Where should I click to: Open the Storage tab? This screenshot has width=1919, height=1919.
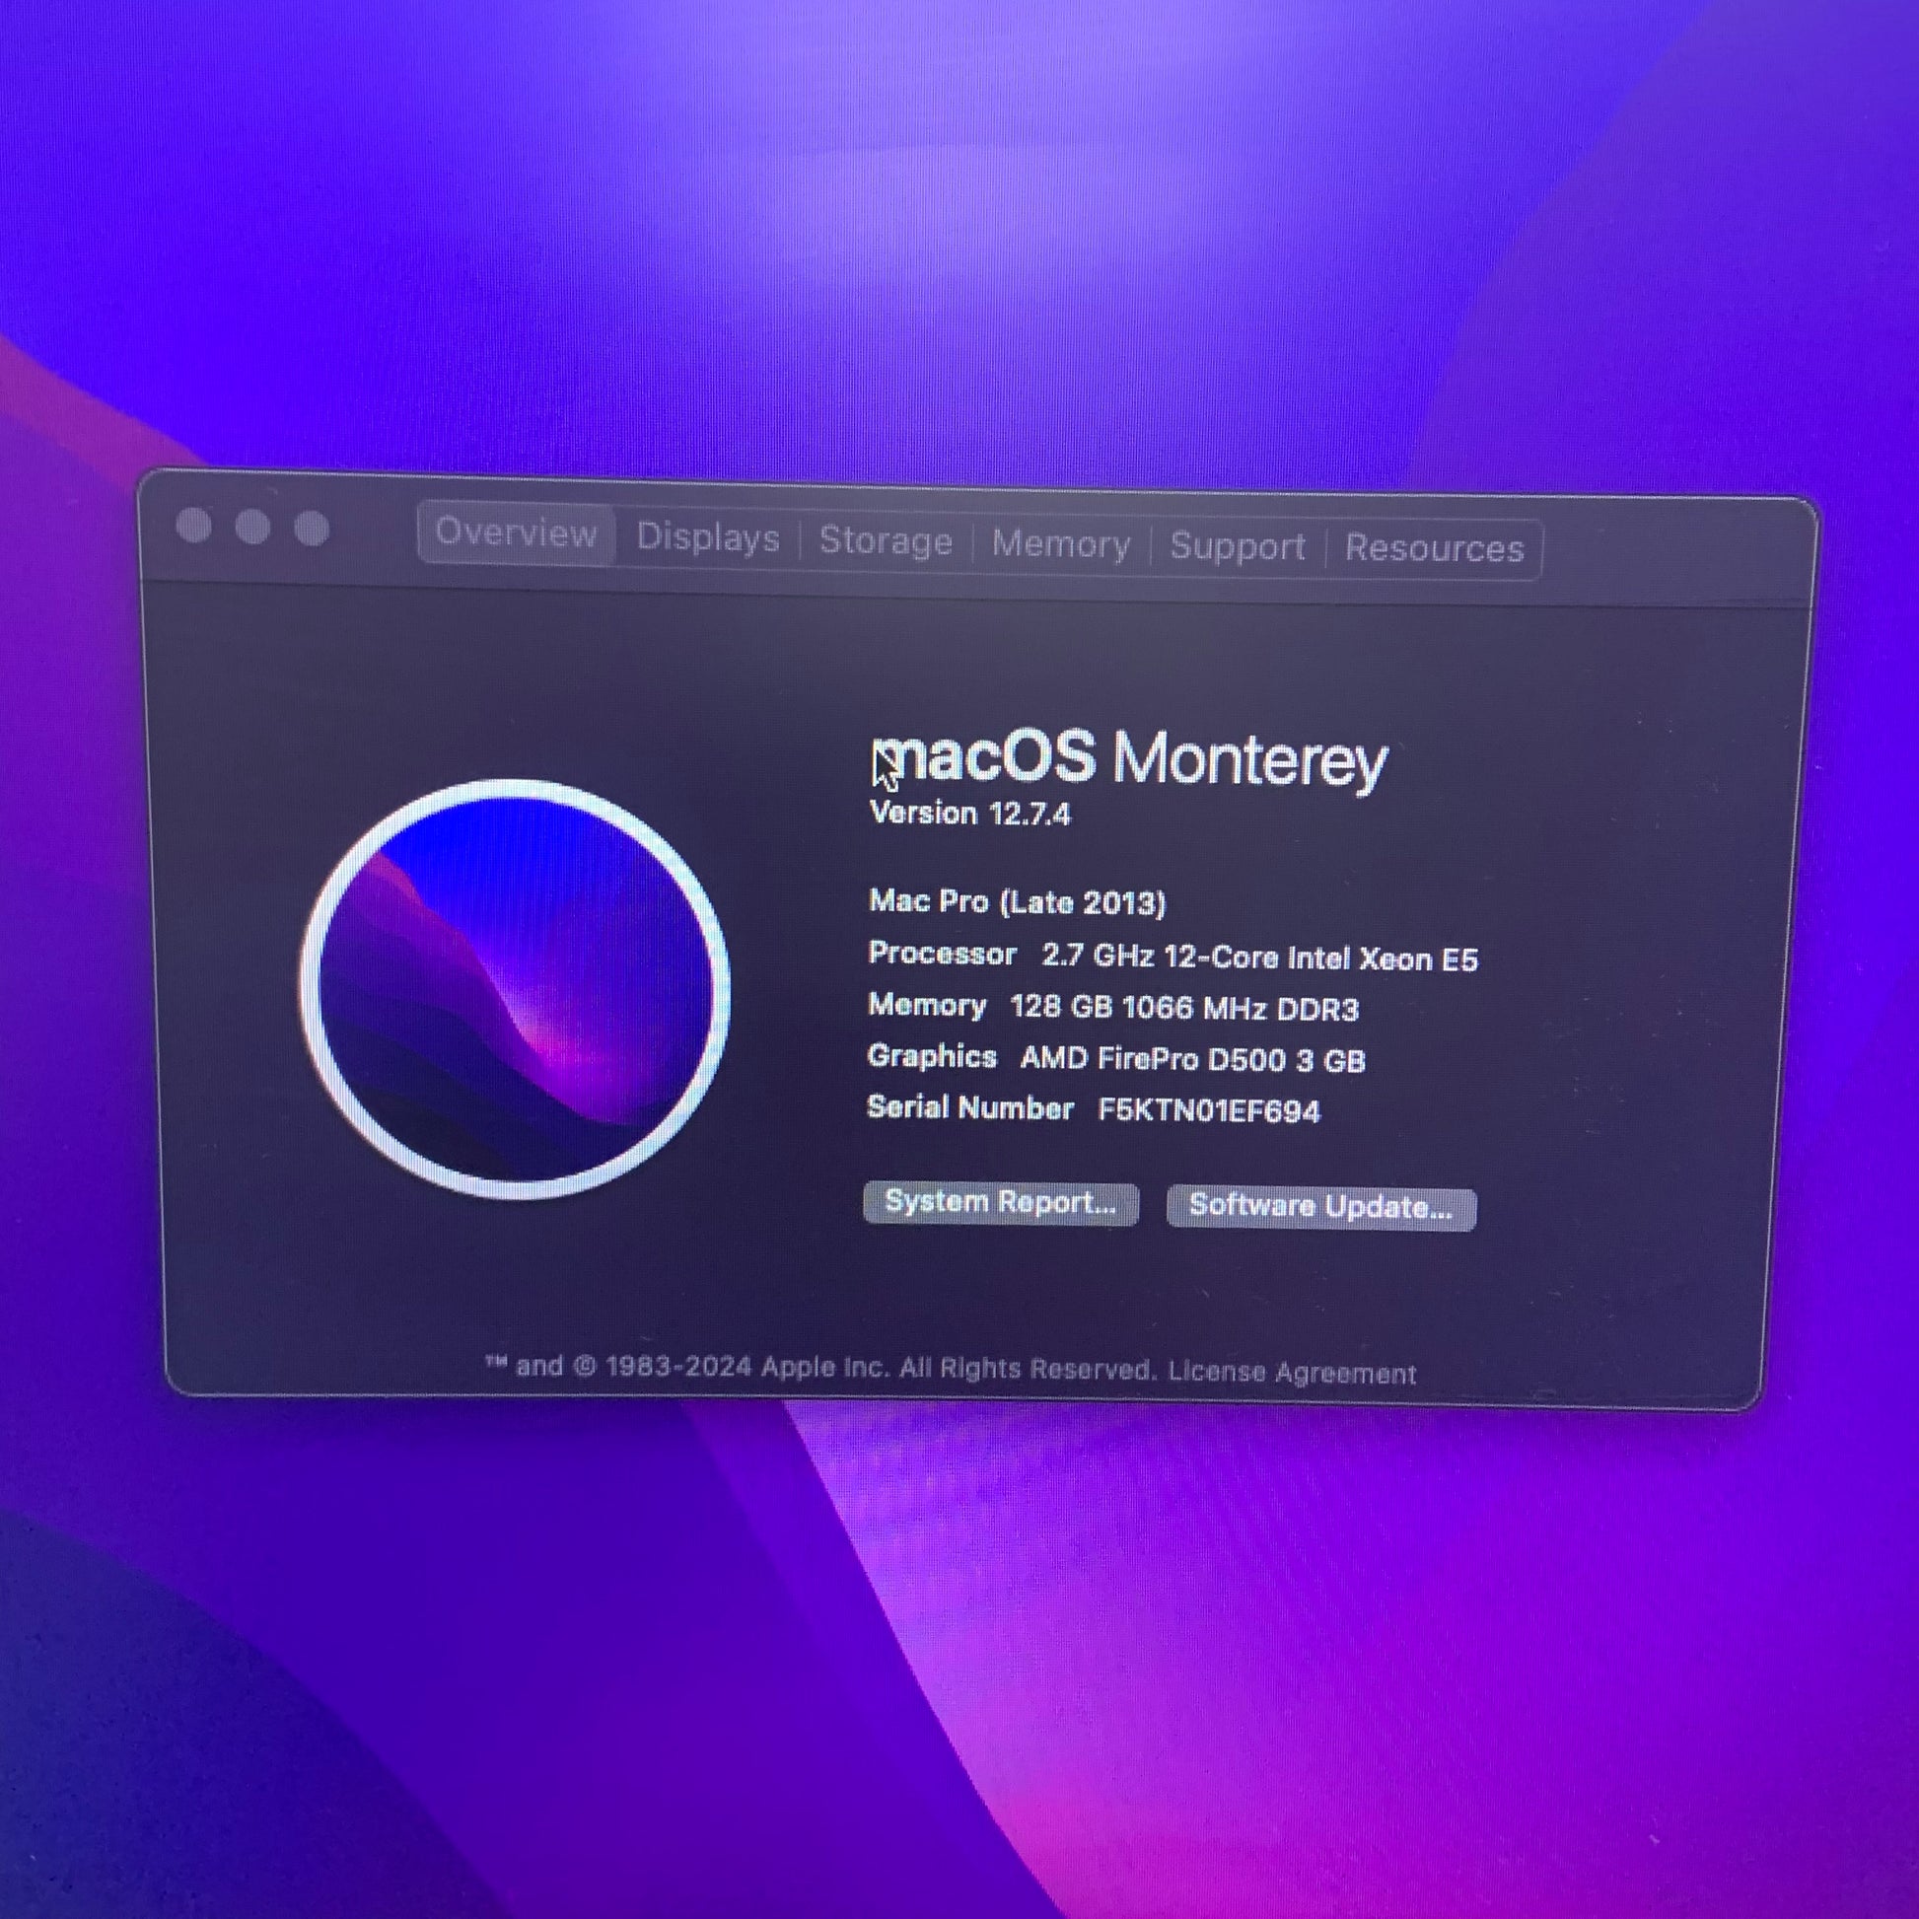[885, 541]
